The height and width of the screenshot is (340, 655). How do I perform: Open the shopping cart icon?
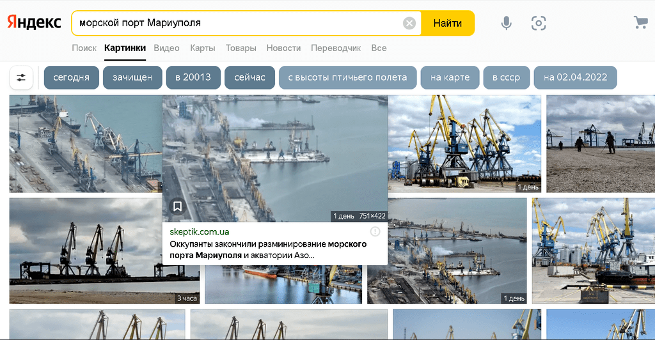640,23
